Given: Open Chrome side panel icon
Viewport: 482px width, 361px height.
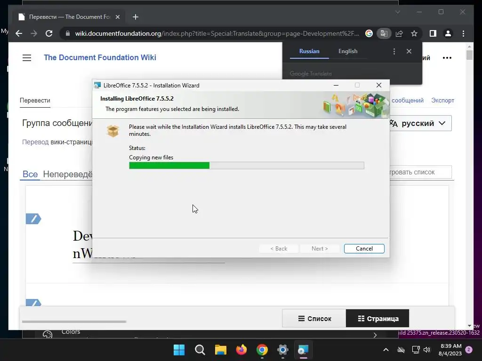Looking at the screenshot, I should [433, 33].
